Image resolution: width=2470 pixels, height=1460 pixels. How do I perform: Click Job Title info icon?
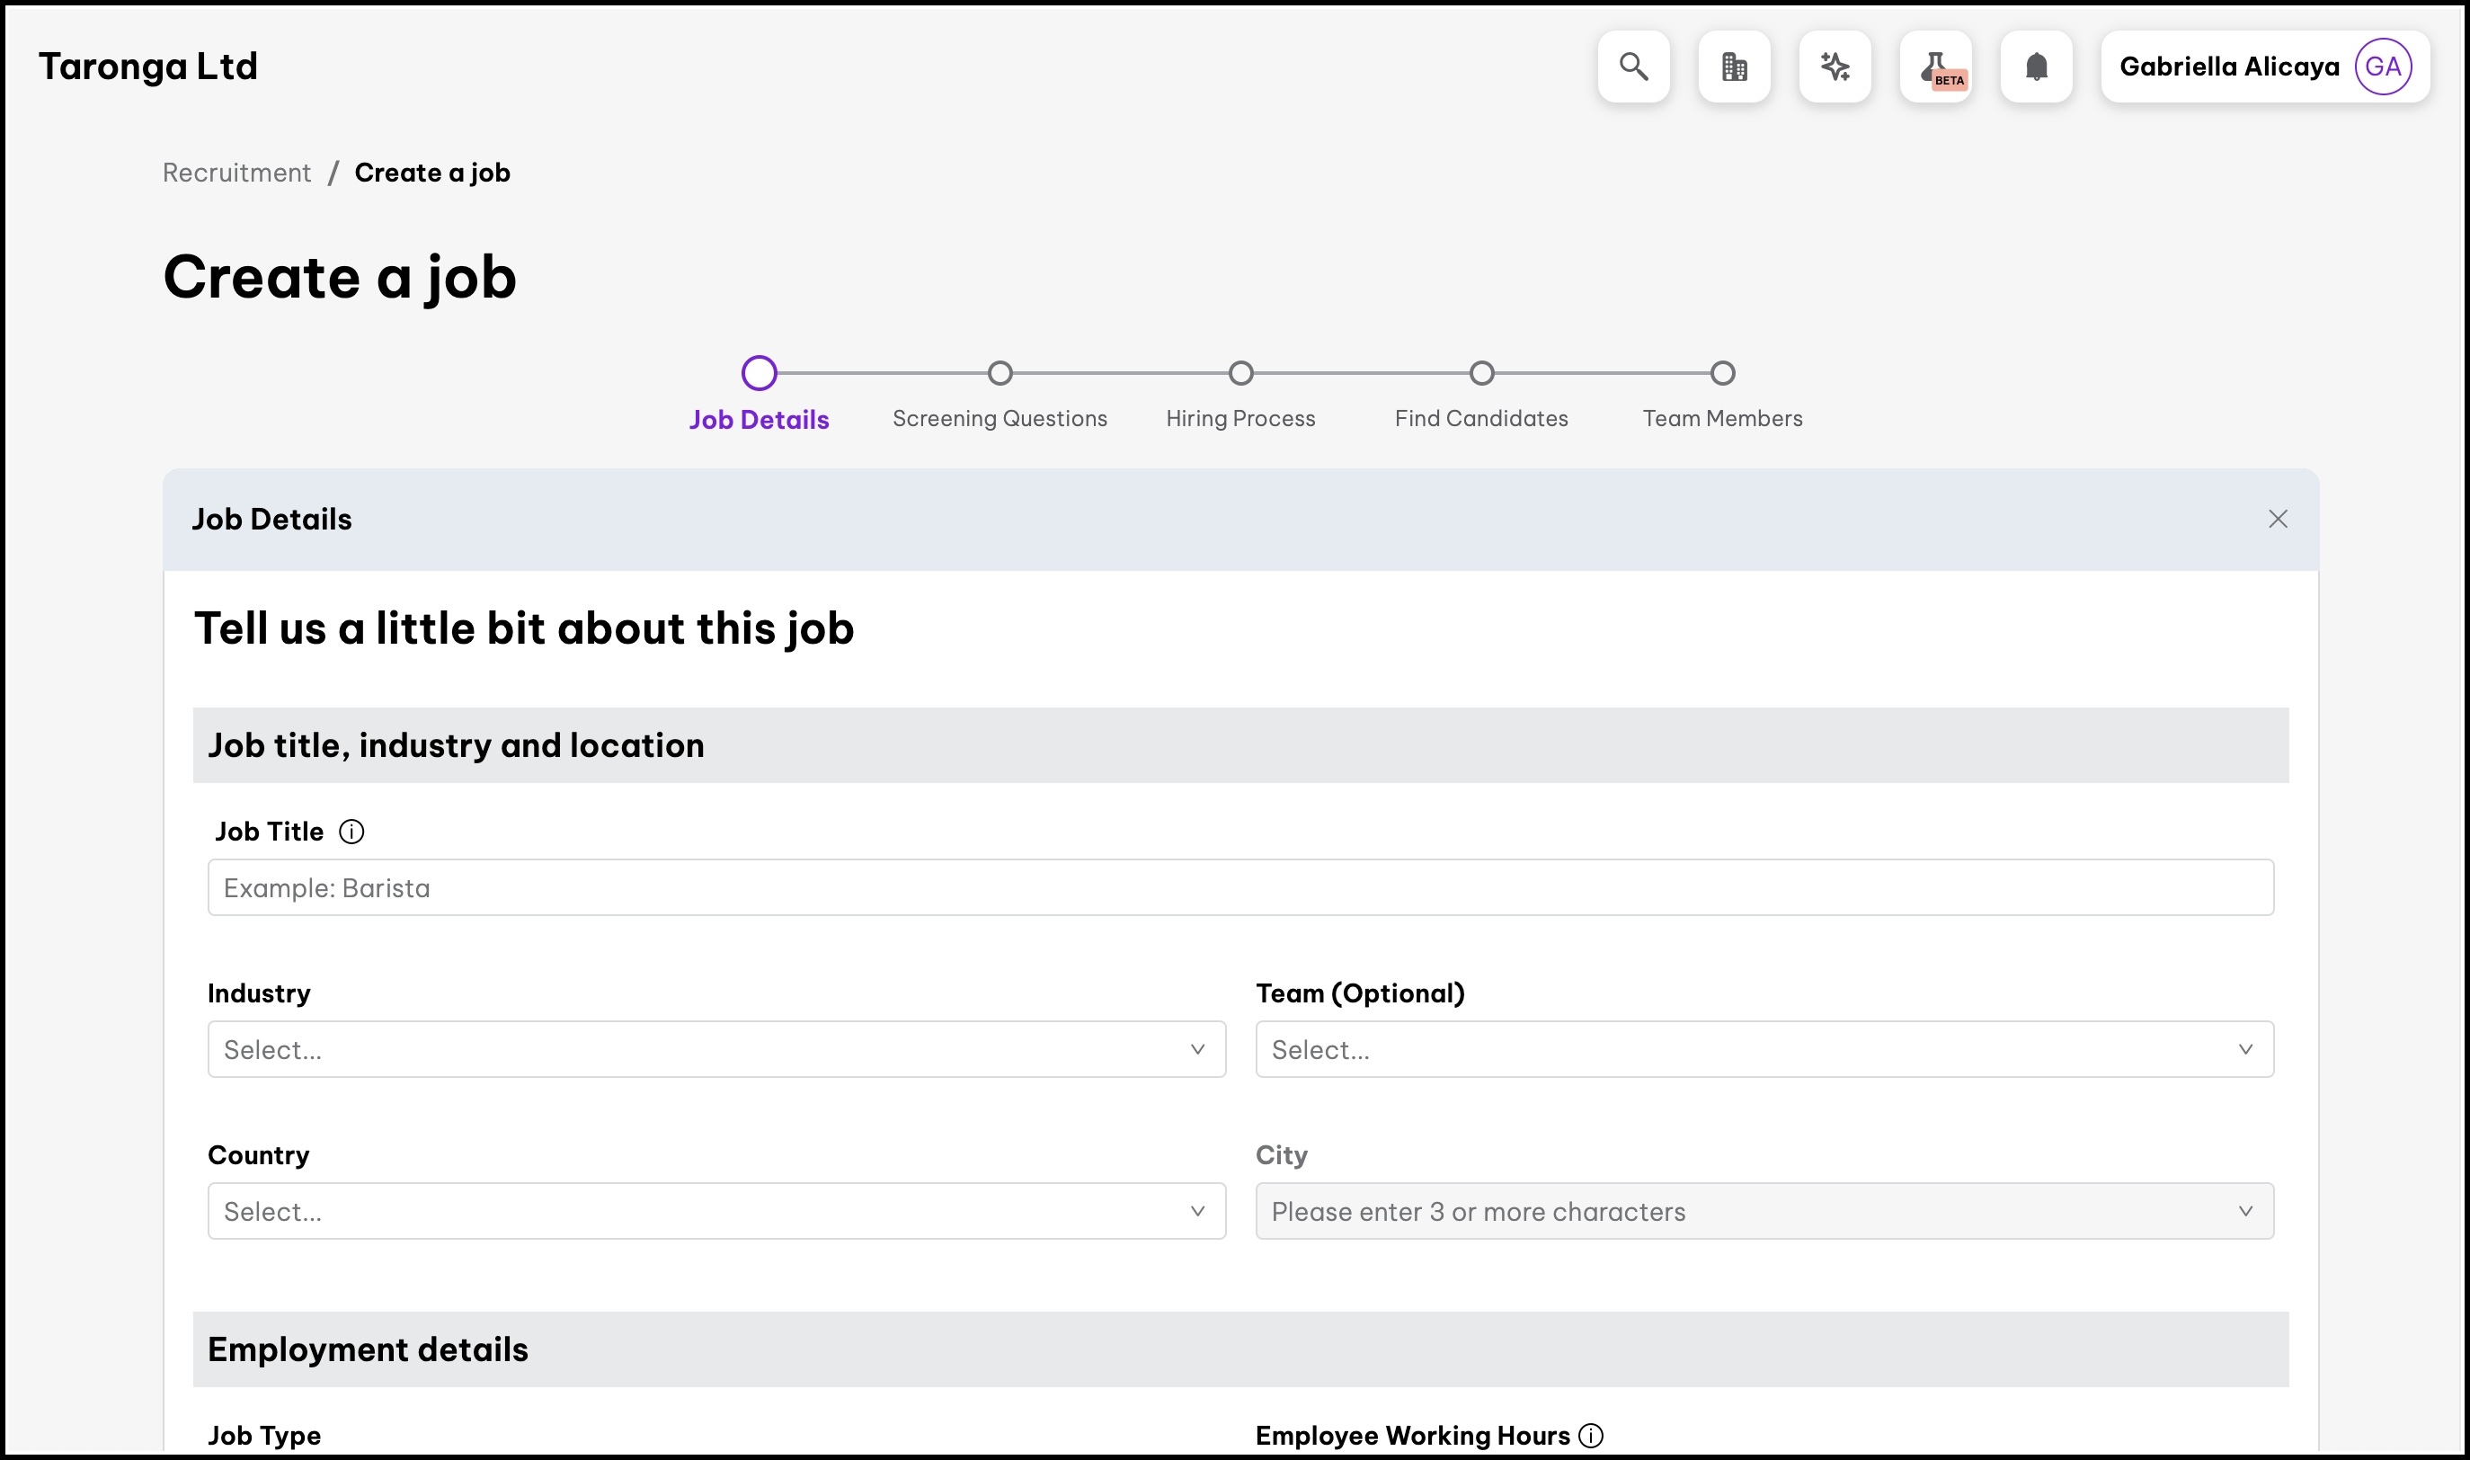coord(351,832)
